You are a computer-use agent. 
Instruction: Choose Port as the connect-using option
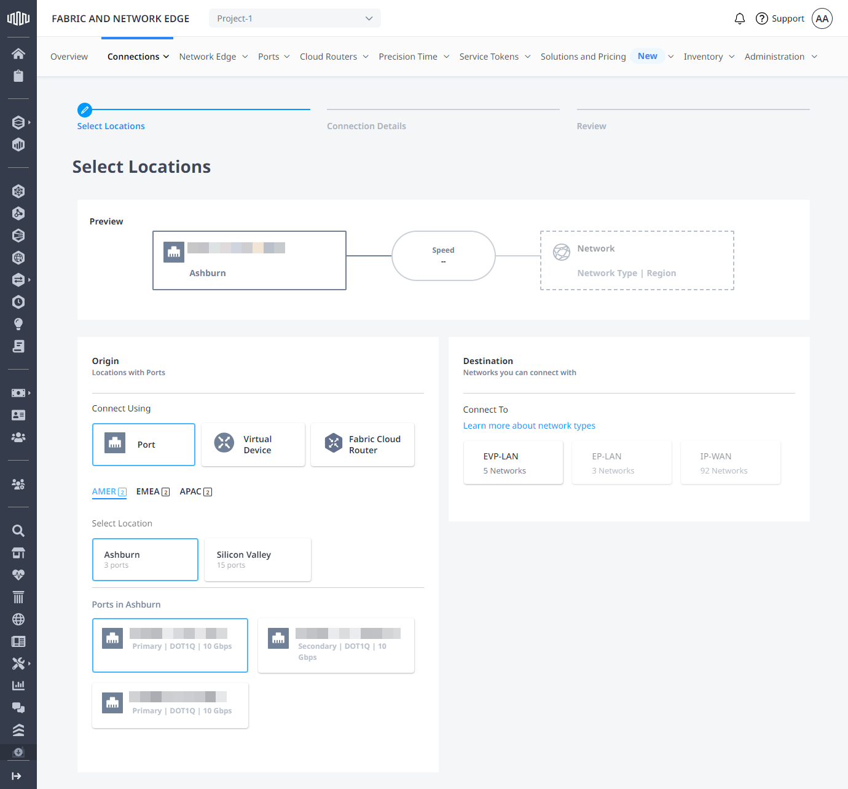[144, 445]
